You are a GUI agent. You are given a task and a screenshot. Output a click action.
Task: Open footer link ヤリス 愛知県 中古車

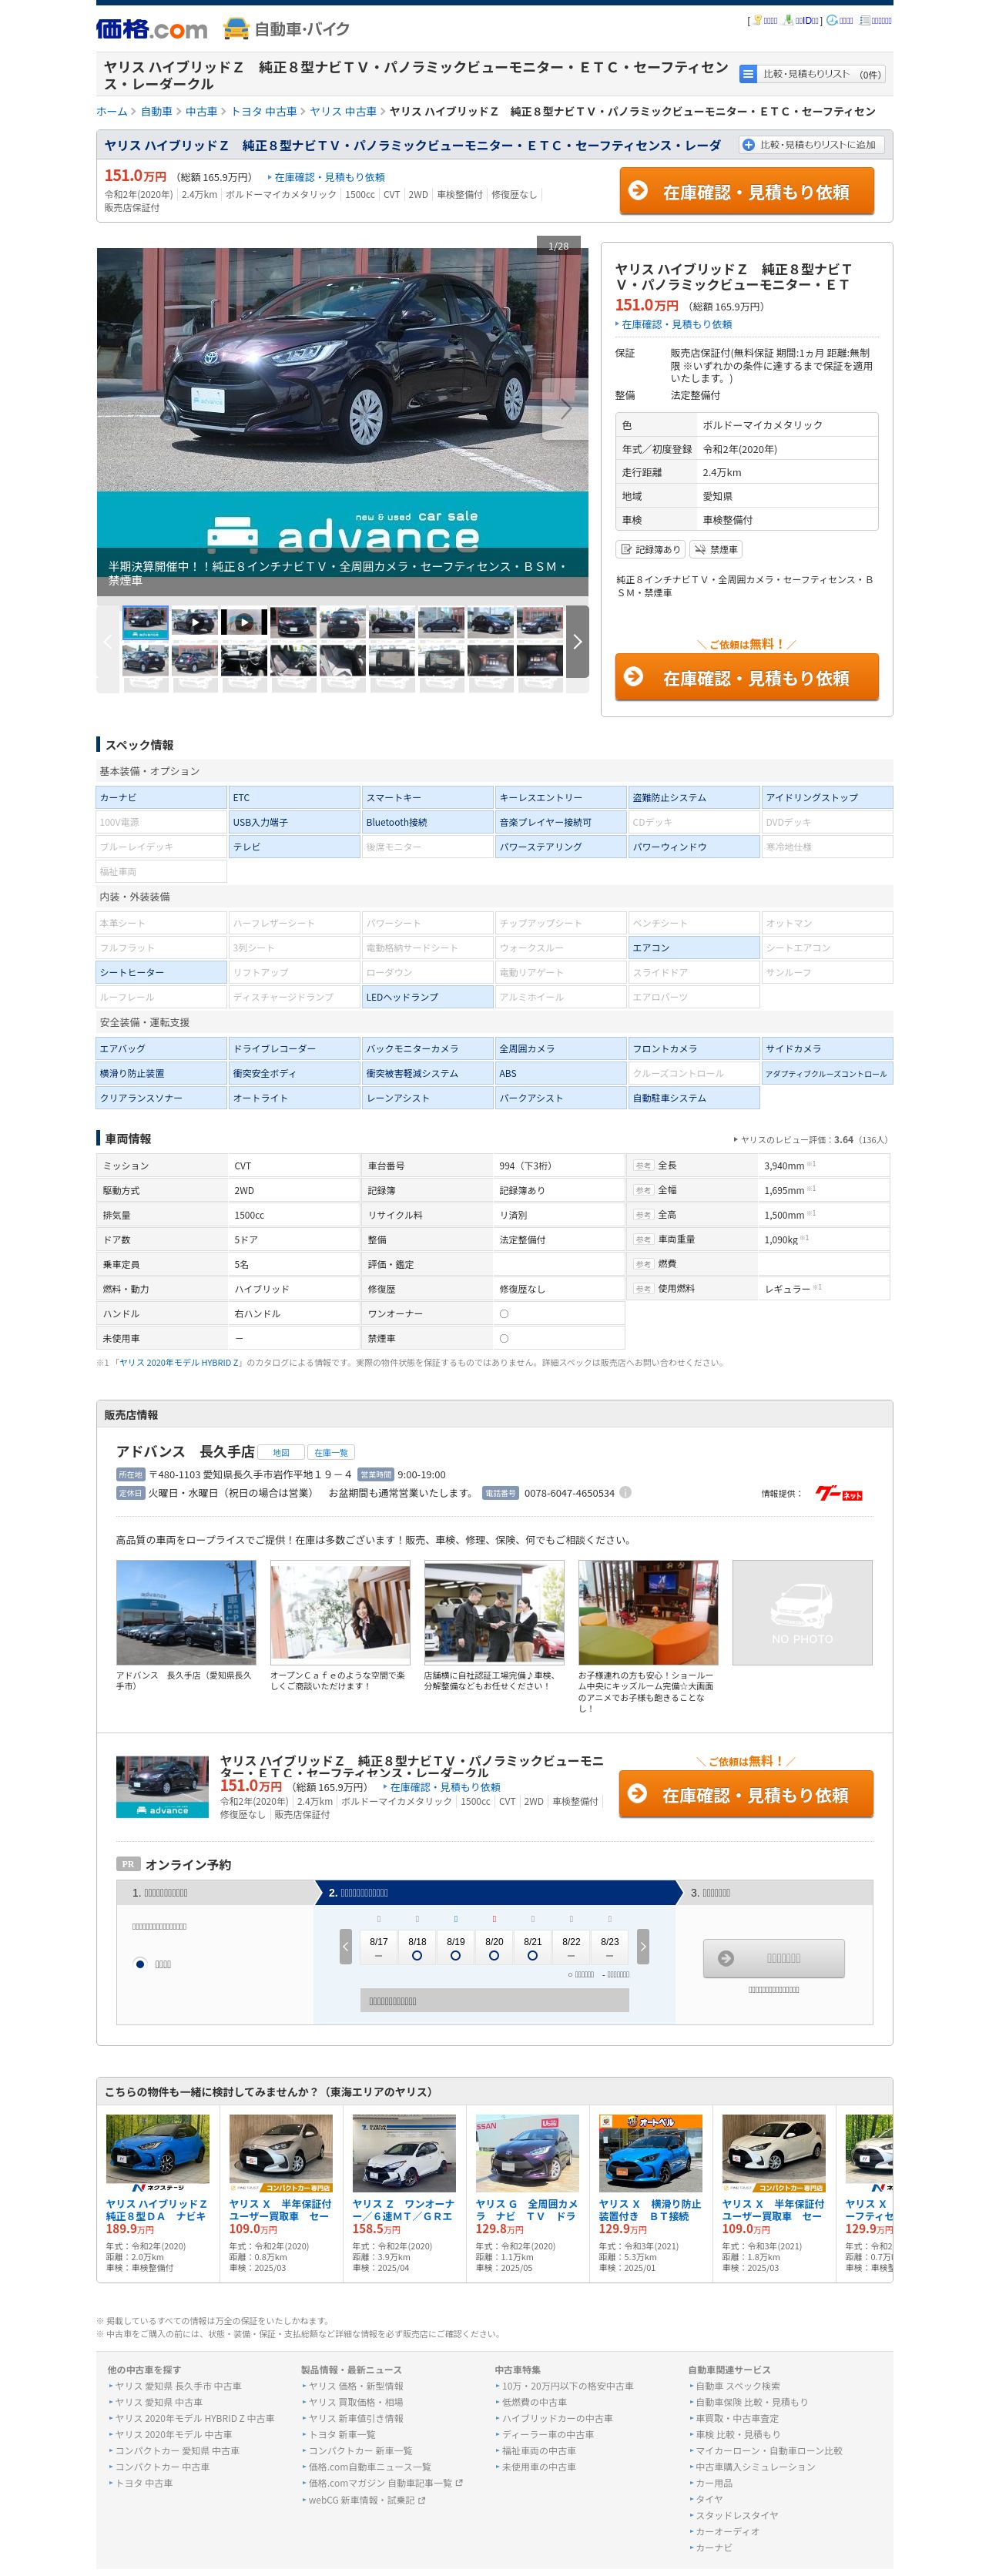158,2402
